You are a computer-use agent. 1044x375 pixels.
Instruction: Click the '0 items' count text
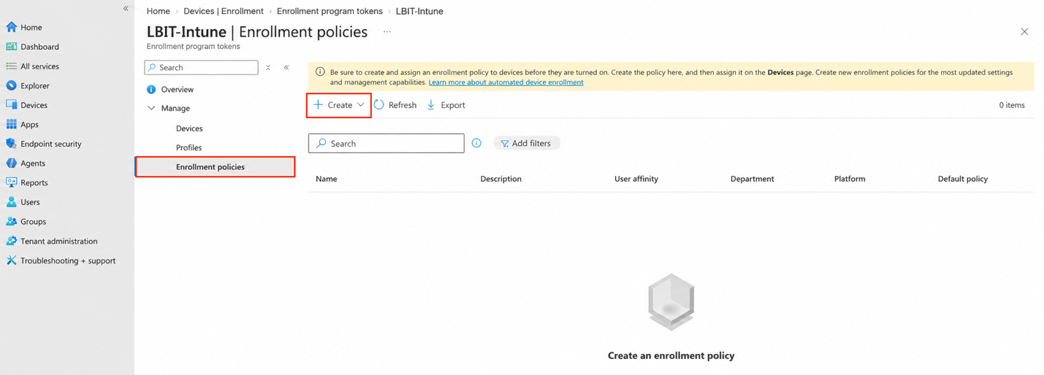tap(1012, 105)
